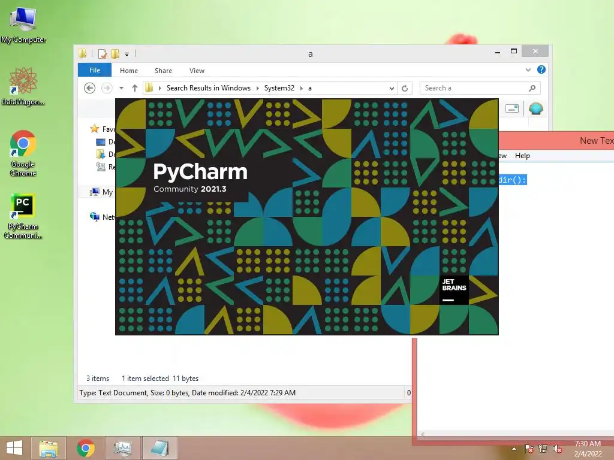Maximize the Explorer window 'a'
The width and height of the screenshot is (614, 460).
click(x=514, y=52)
